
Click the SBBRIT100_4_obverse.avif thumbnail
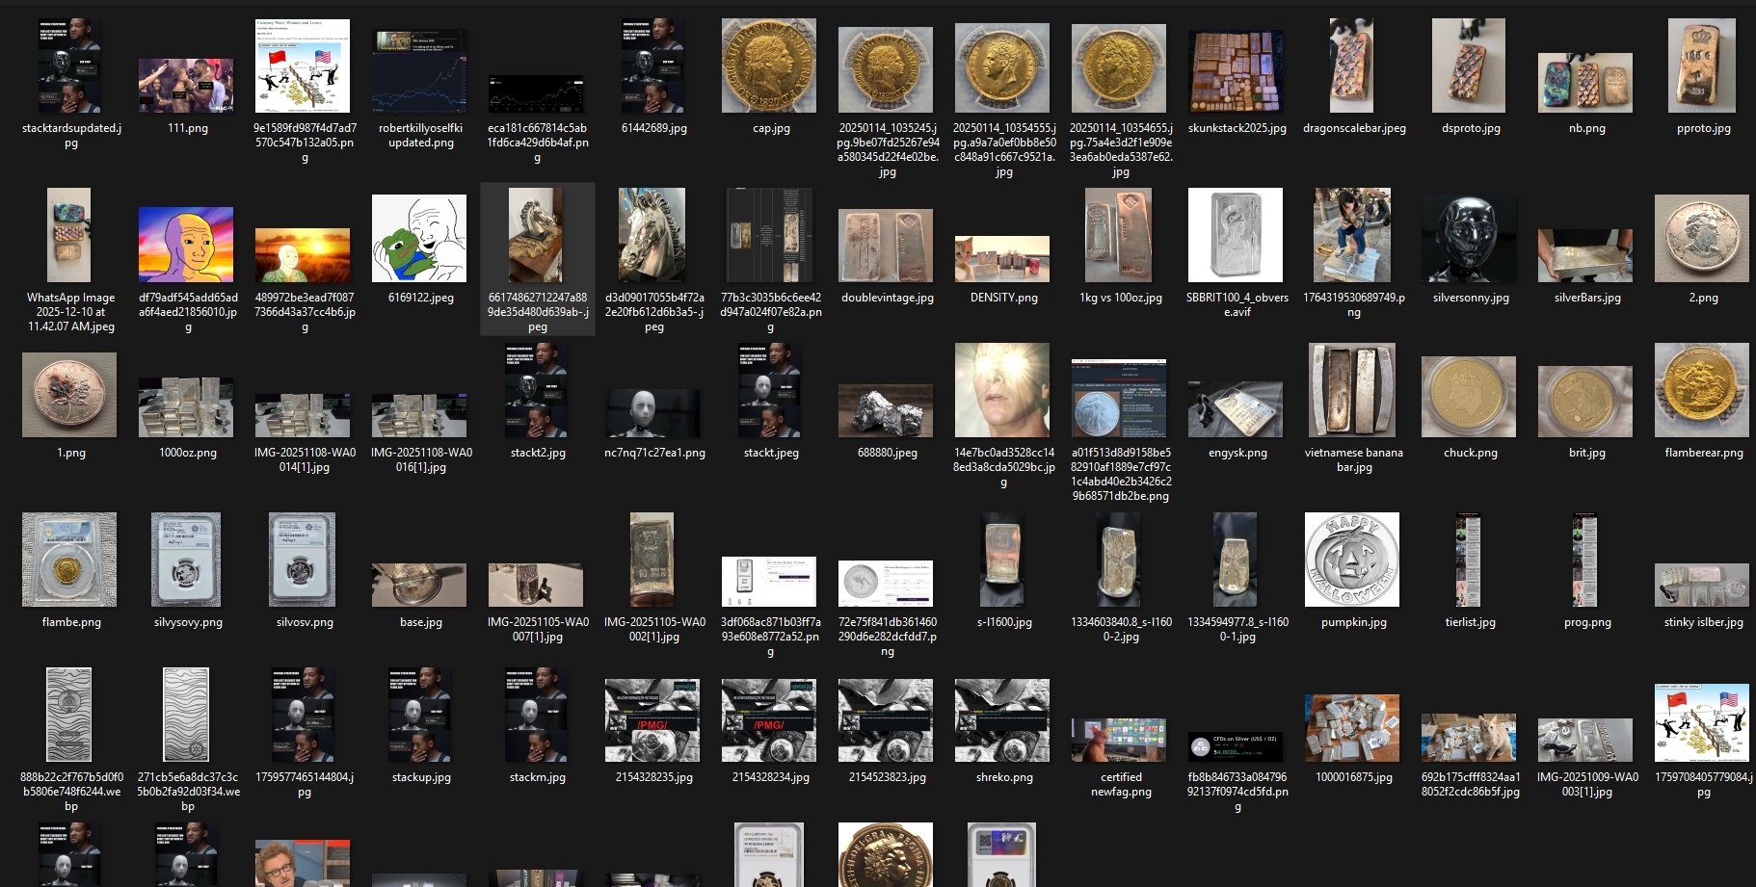point(1236,235)
